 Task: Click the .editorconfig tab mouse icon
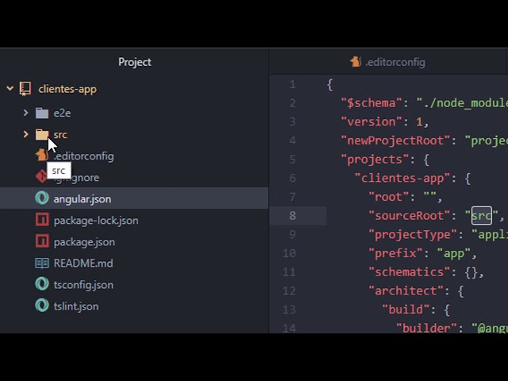(x=356, y=62)
